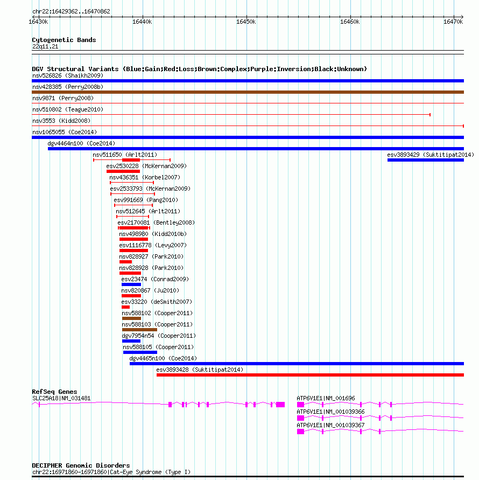The image size is (479, 480).
Task: Click the 16450k ruler position
Action: [246, 22]
